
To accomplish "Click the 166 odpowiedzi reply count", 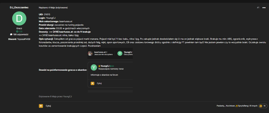I will (x=20, y=35).
